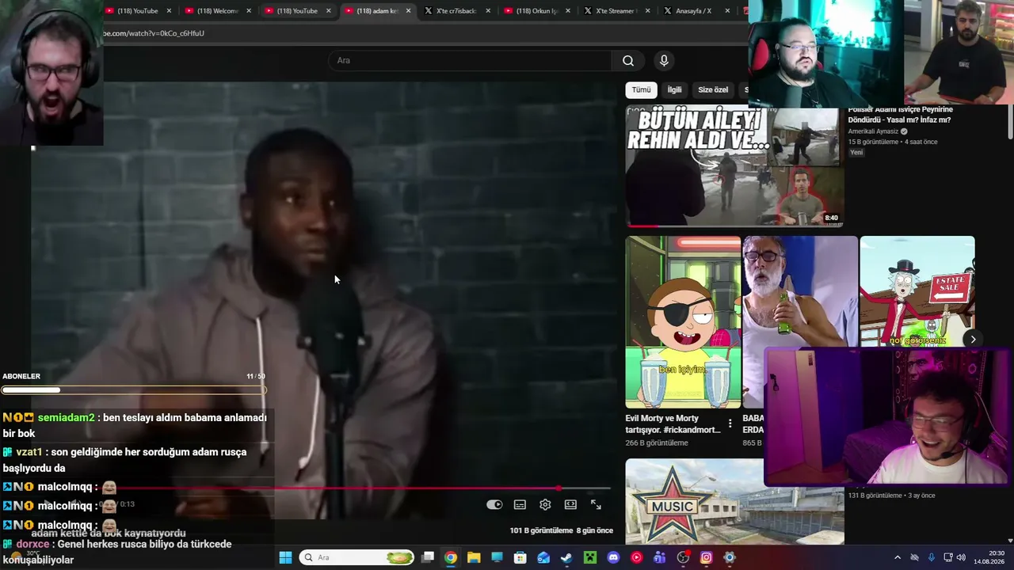Switch to the first '(118) YouTube' browser tab
This screenshot has width=1014, height=570.
137,11
